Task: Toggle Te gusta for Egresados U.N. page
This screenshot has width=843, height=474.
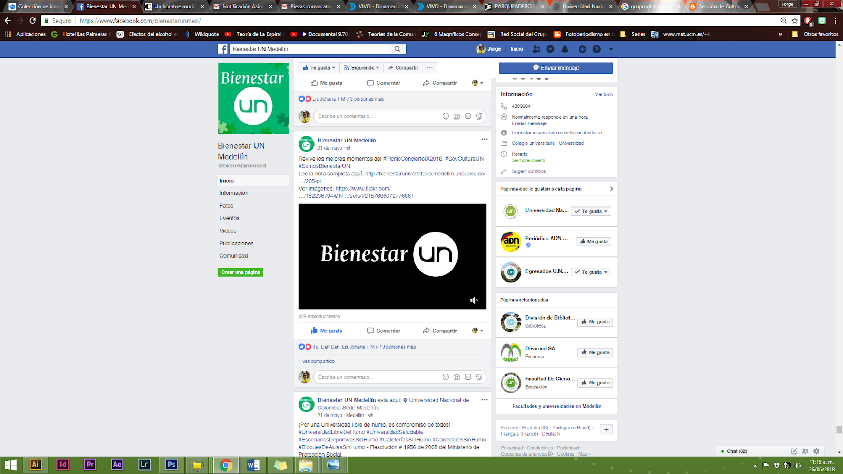Action: (592, 272)
